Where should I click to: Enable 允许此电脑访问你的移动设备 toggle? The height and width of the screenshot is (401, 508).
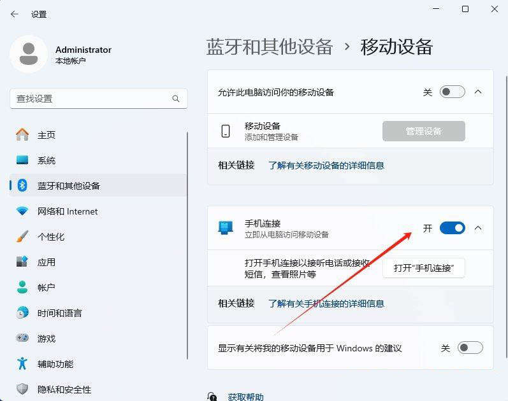453,92
